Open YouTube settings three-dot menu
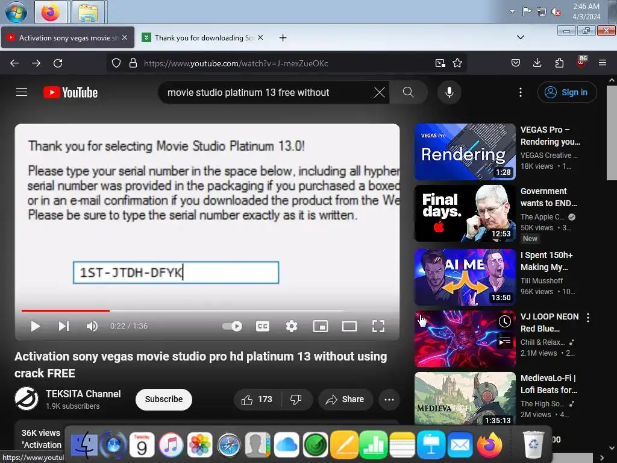The height and width of the screenshot is (463, 617). click(x=521, y=92)
